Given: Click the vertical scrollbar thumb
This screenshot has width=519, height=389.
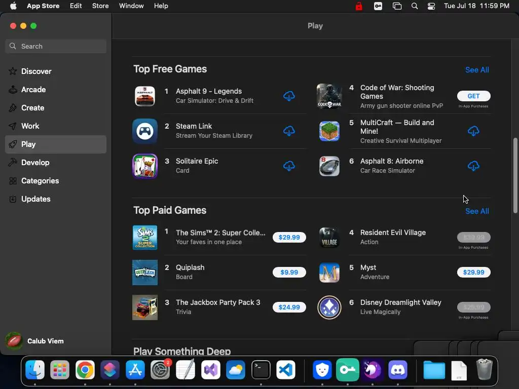Looking at the screenshot, I should (515, 175).
